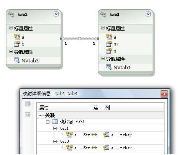Select NVtab1 navigation property icon
Image resolution: width=179 pixels, height=155 pixels.
109,67
